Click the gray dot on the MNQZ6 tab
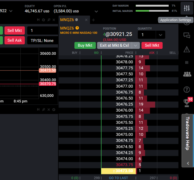Screen dimensions: 194x180 (77, 20)
